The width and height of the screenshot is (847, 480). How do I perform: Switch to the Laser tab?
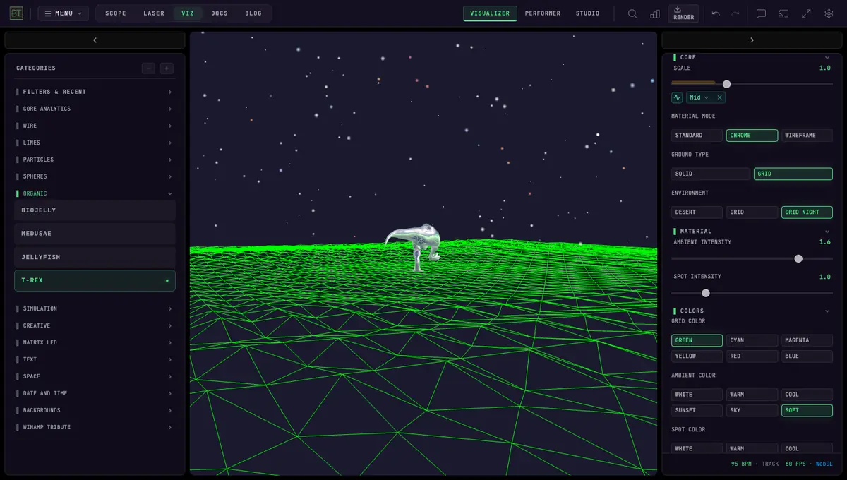coord(154,13)
